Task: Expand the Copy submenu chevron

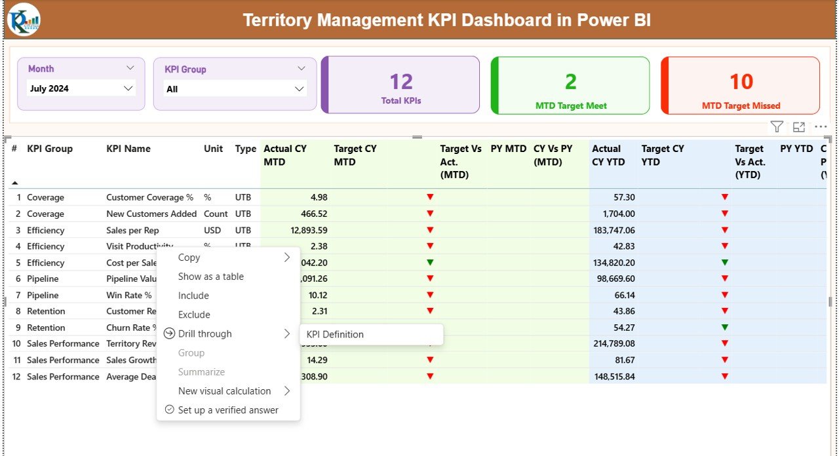Action: coord(287,257)
